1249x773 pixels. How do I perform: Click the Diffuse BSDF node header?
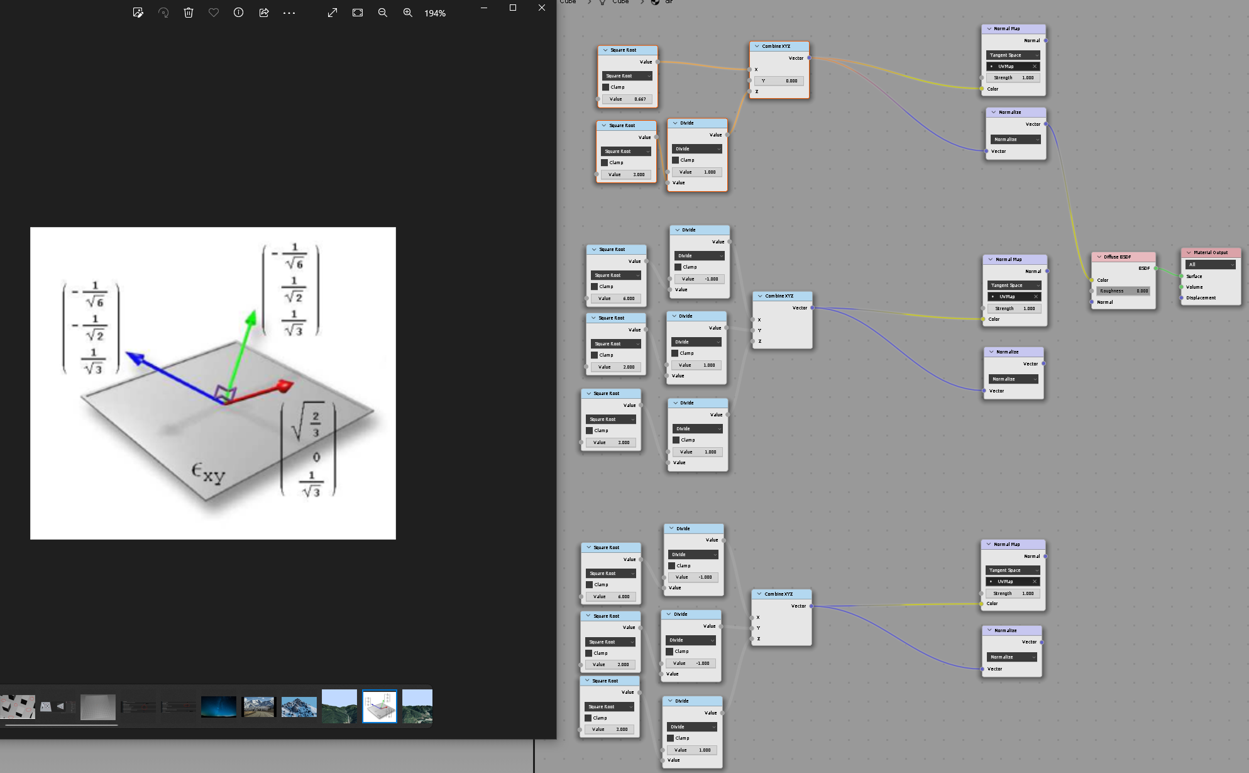1124,257
